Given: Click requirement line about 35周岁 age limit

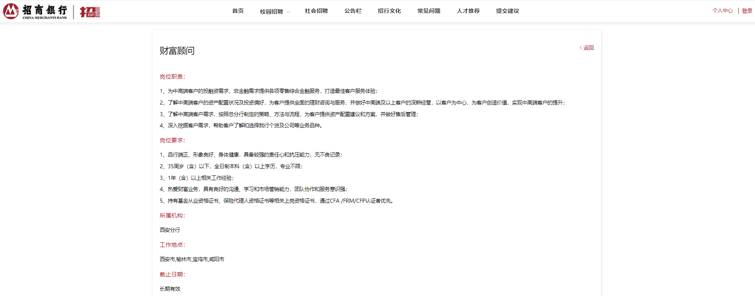Looking at the screenshot, I should click(x=231, y=166).
